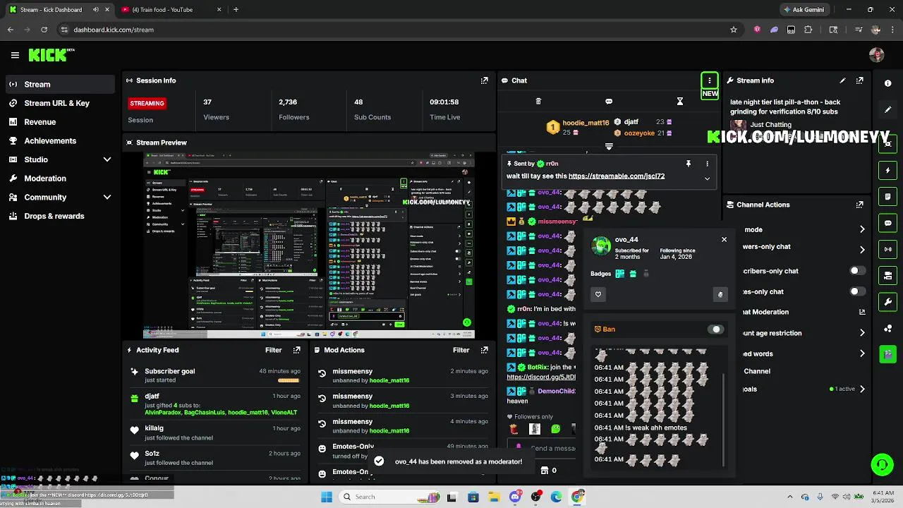Image resolution: width=903 pixels, height=508 pixels.
Task: Expand the Community sidebar section
Action: [107, 198]
